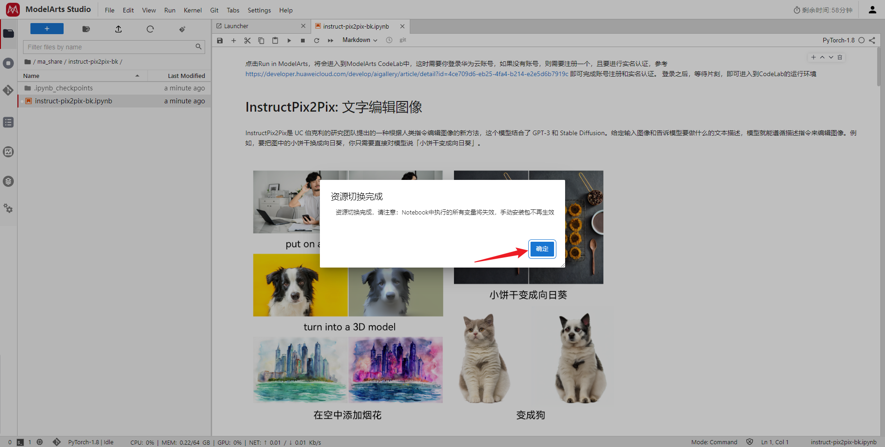This screenshot has width=885, height=447.
Task: Copy the selected cell
Action: (261, 40)
